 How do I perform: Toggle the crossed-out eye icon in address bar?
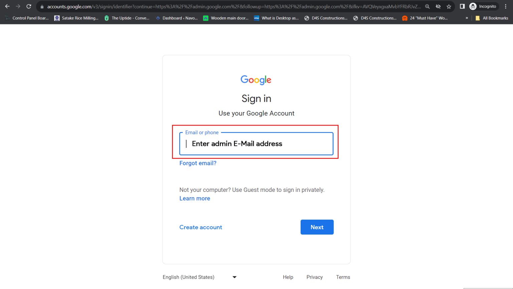tap(438, 6)
